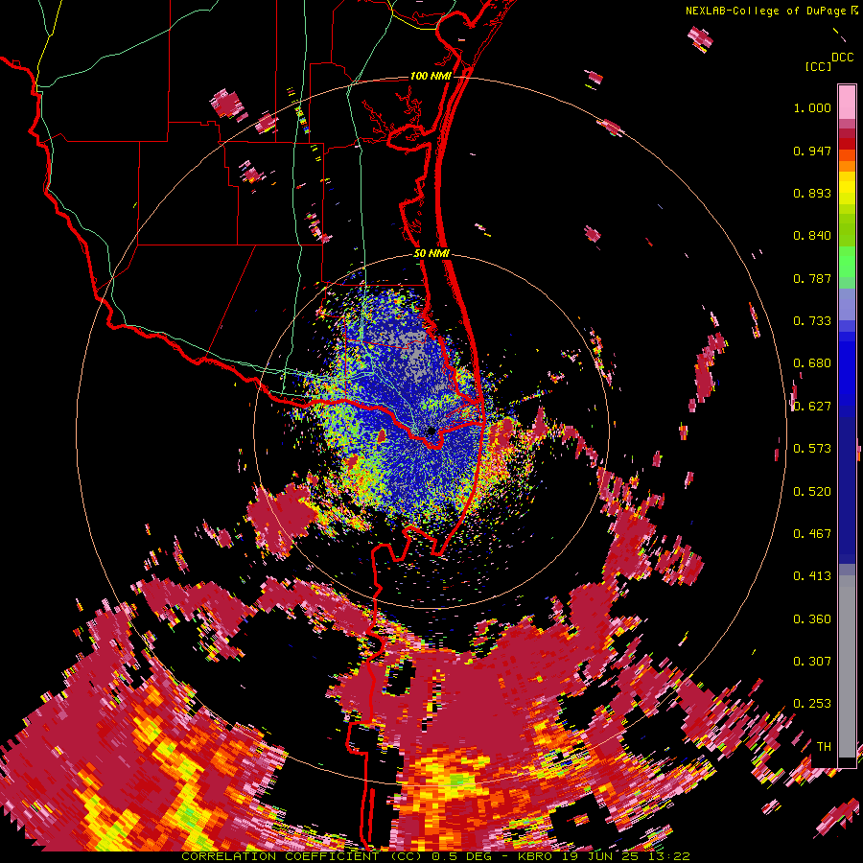
Task: Click the 0.307 color scale value
Action: [812, 662]
